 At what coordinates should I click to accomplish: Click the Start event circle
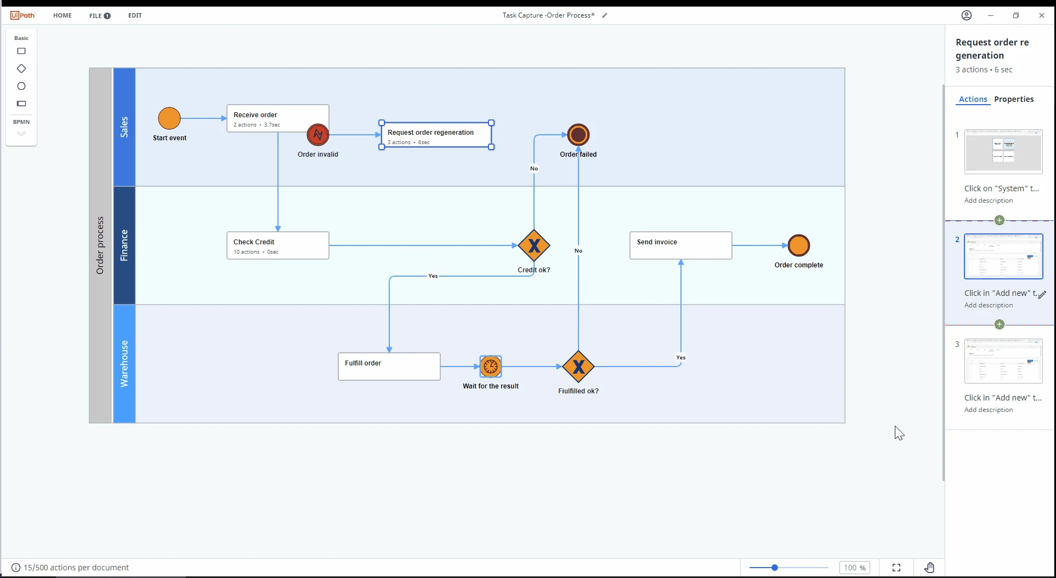169,118
